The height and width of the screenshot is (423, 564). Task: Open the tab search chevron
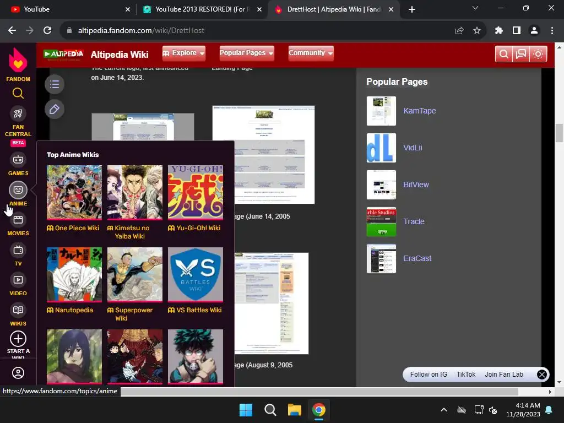475,8
